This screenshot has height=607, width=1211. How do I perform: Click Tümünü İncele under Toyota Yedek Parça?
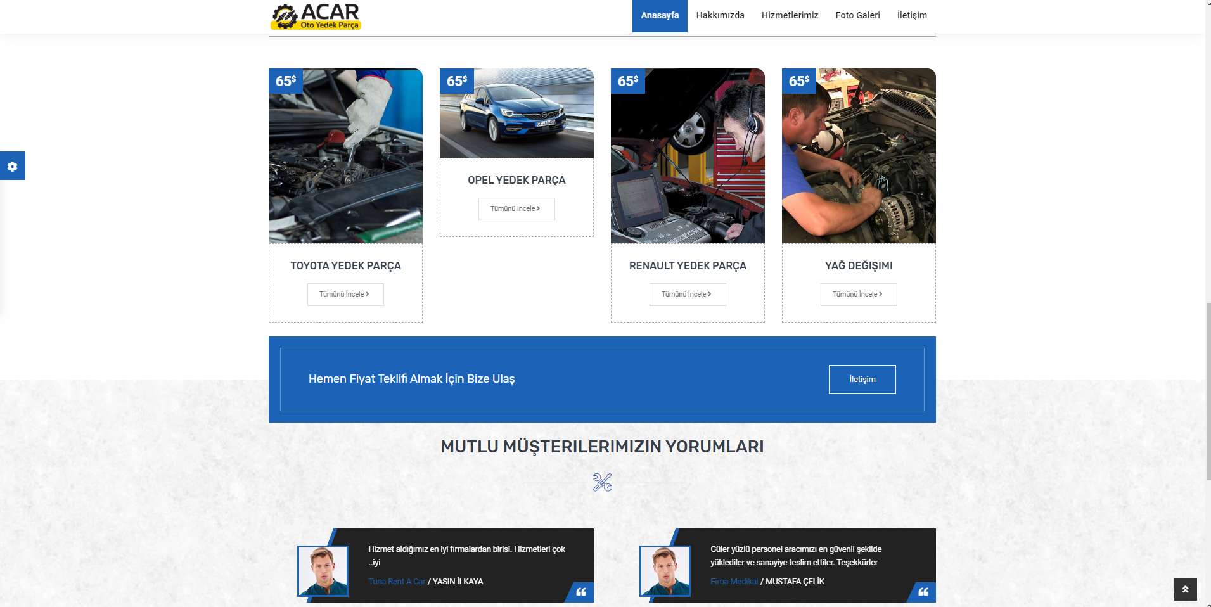[345, 295]
